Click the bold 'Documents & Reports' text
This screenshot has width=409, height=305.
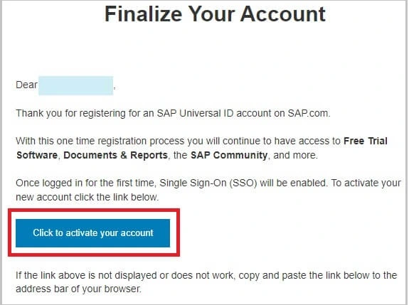pyautogui.click(x=115, y=156)
